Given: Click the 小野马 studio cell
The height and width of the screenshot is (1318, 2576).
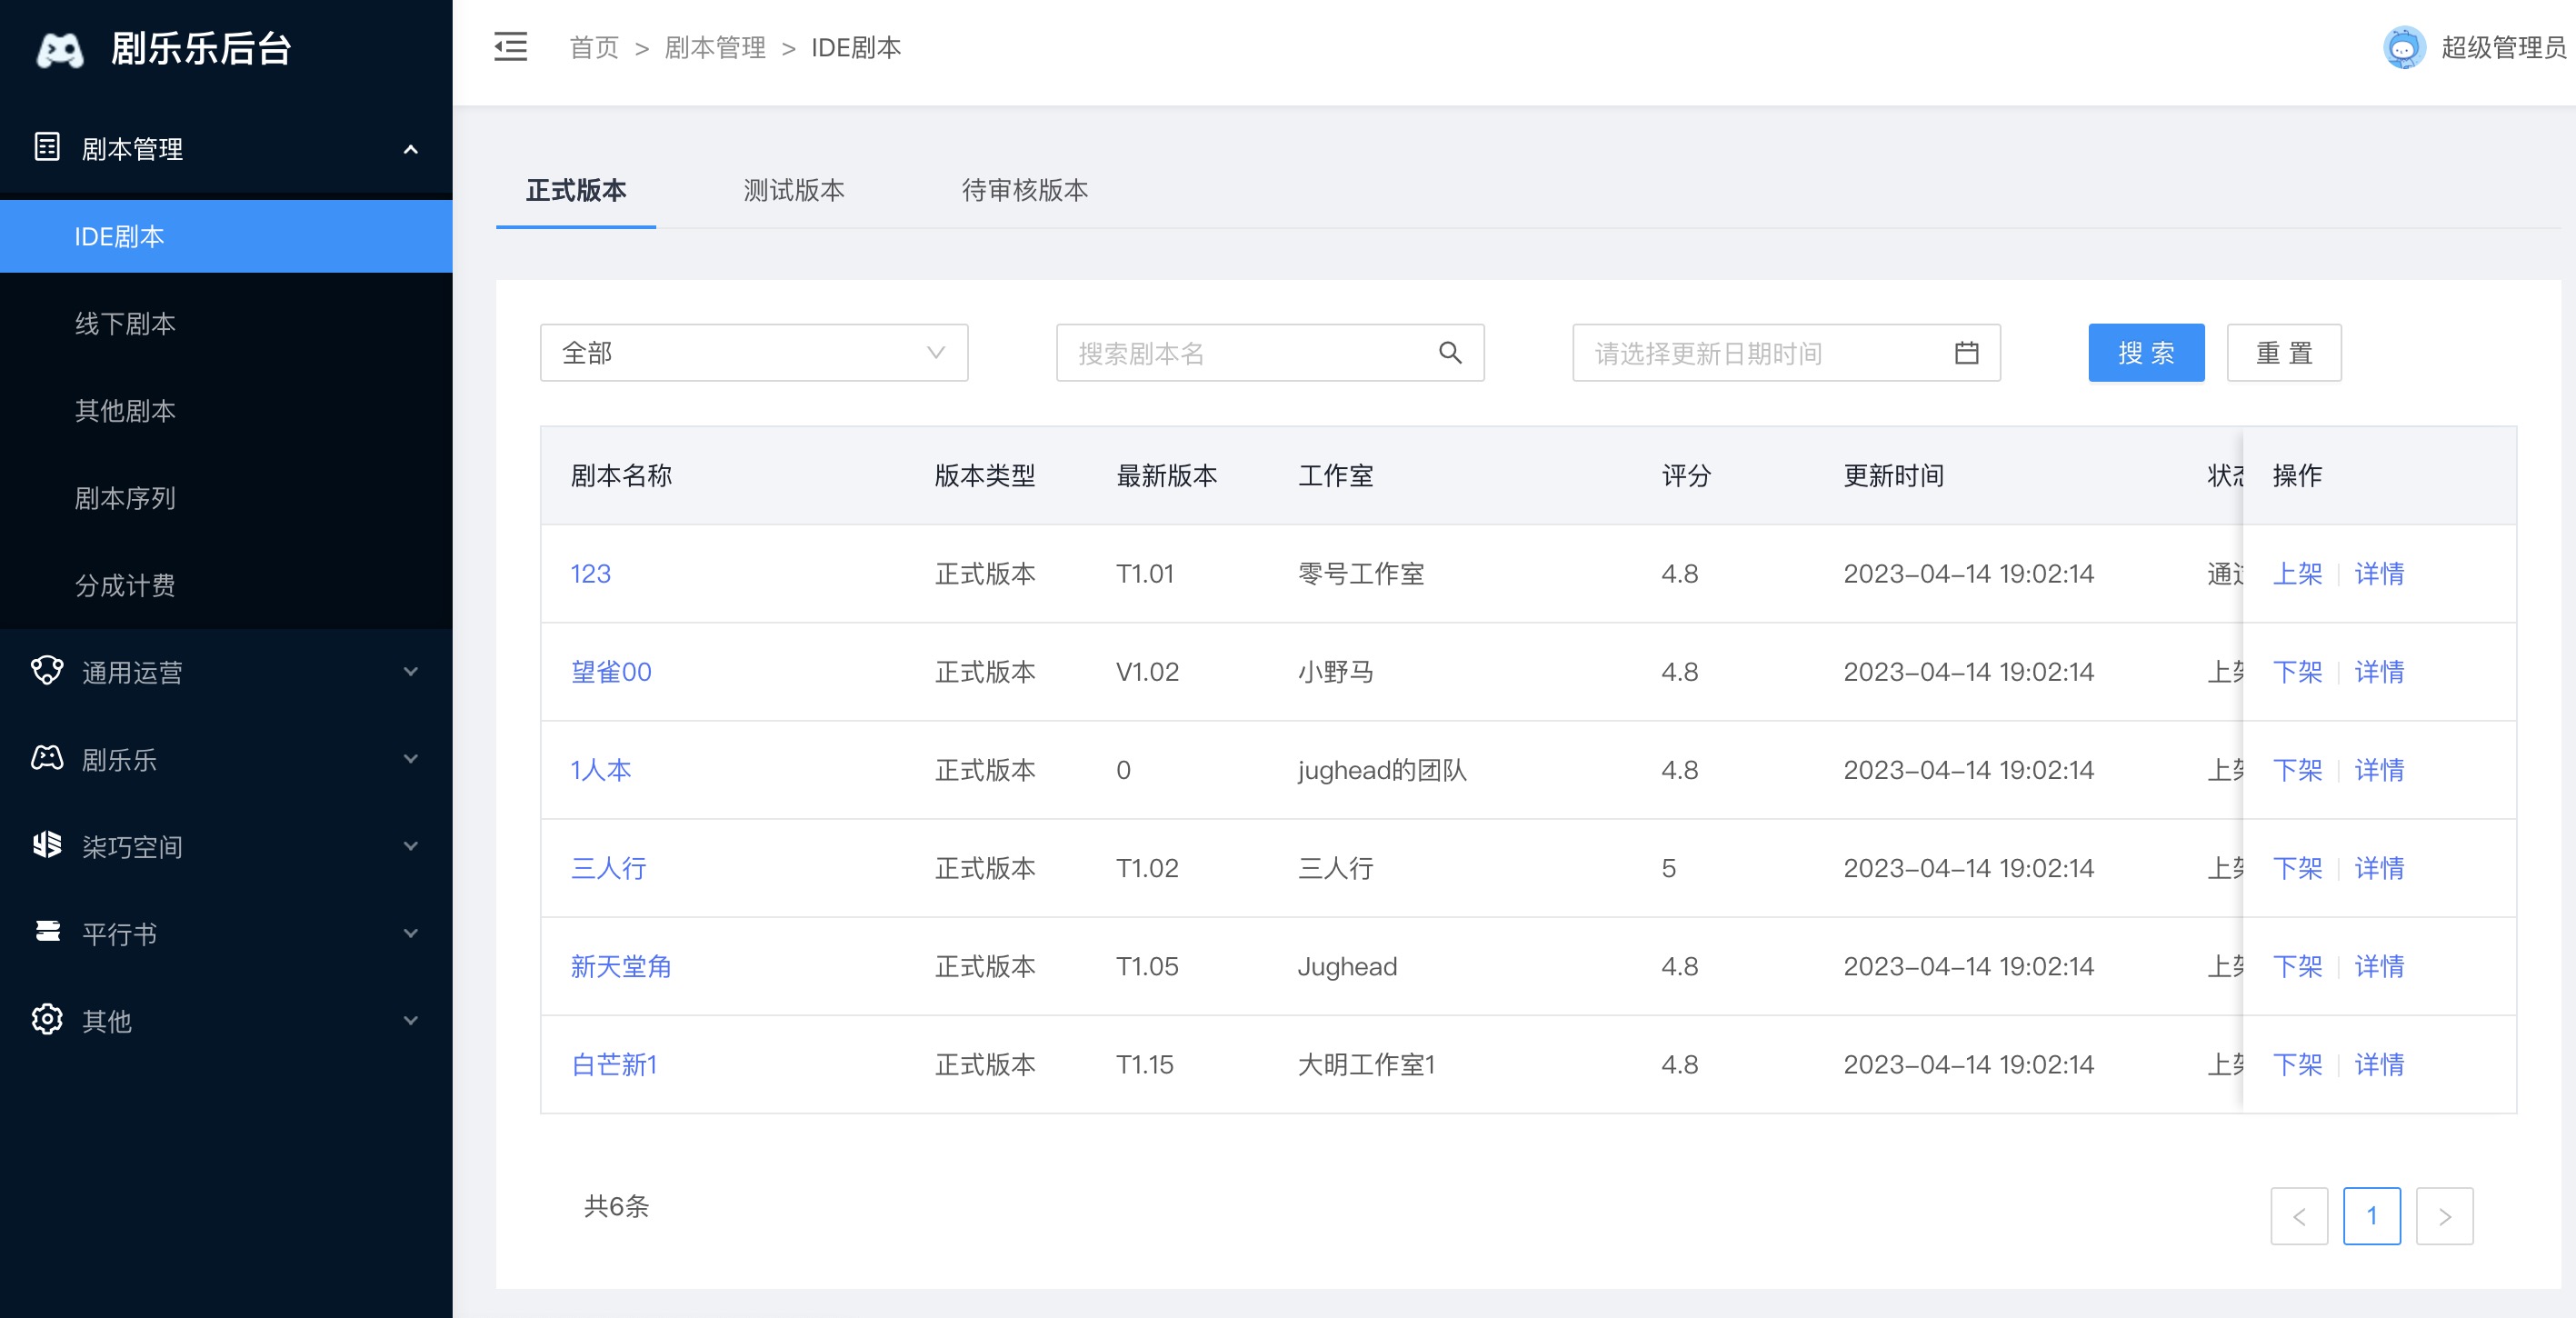Looking at the screenshot, I should [1335, 671].
